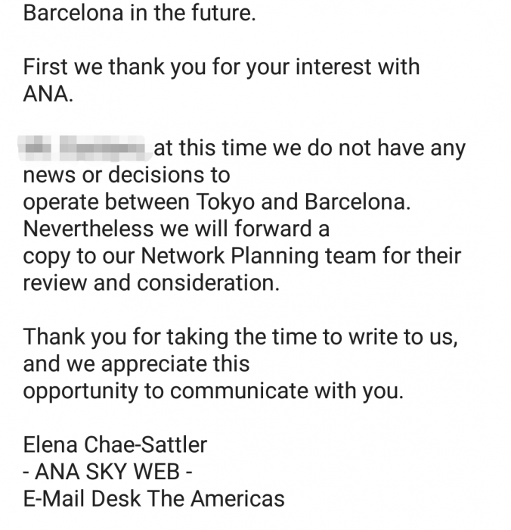
Task: Click the word interest in the thank-you line
Action: (x=333, y=67)
